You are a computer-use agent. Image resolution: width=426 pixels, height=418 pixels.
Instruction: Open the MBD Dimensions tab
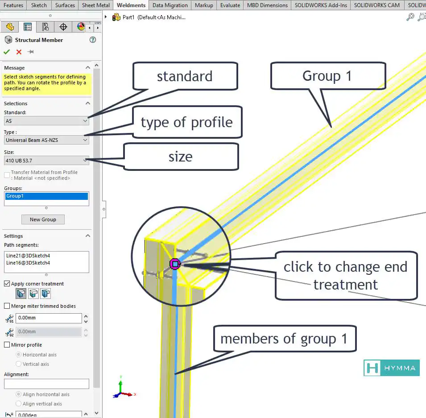click(x=267, y=5)
